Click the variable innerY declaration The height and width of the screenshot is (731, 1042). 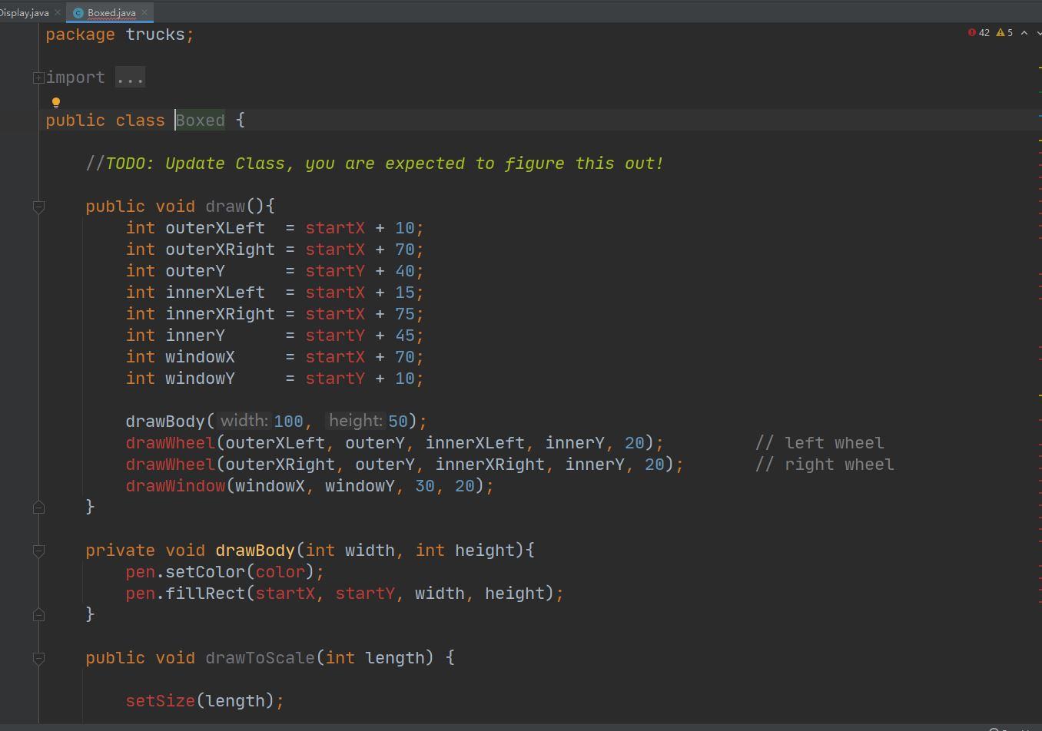pyautogui.click(x=195, y=336)
